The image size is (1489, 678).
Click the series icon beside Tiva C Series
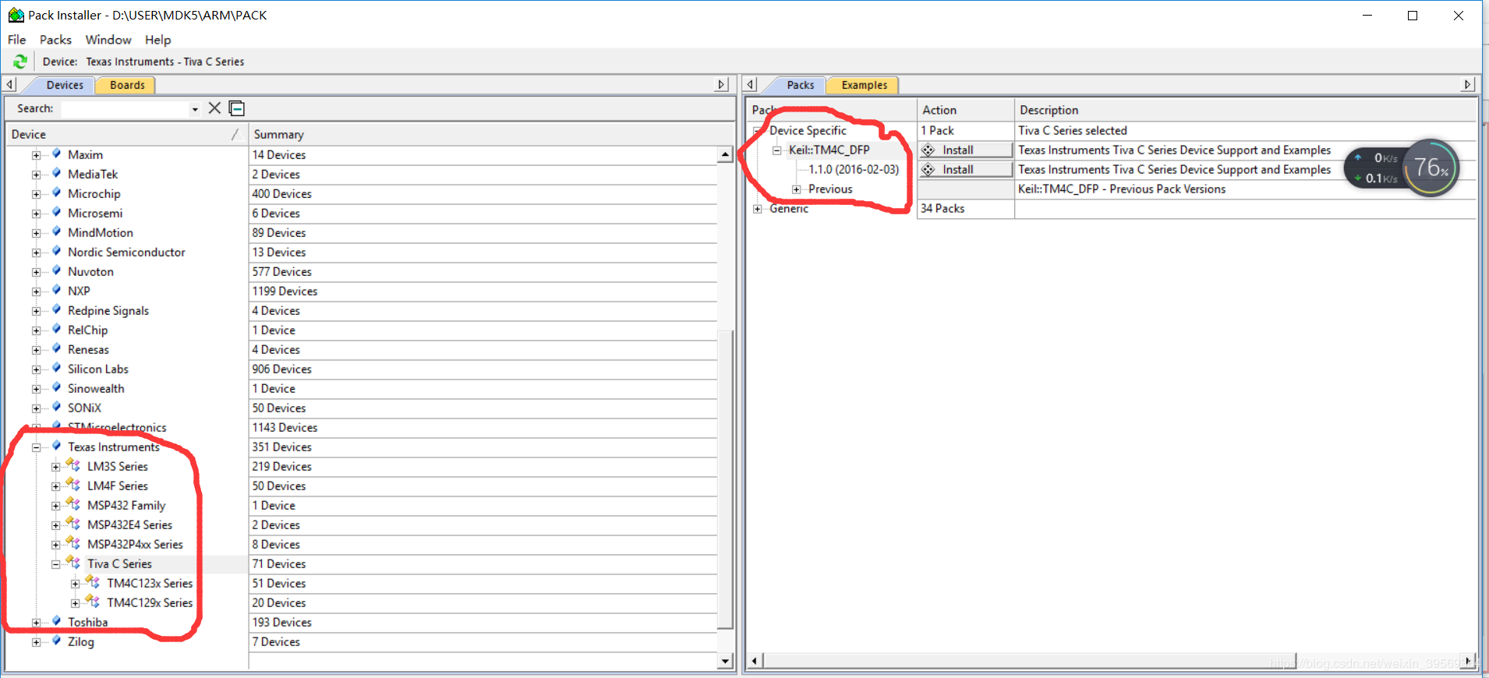[x=73, y=563]
